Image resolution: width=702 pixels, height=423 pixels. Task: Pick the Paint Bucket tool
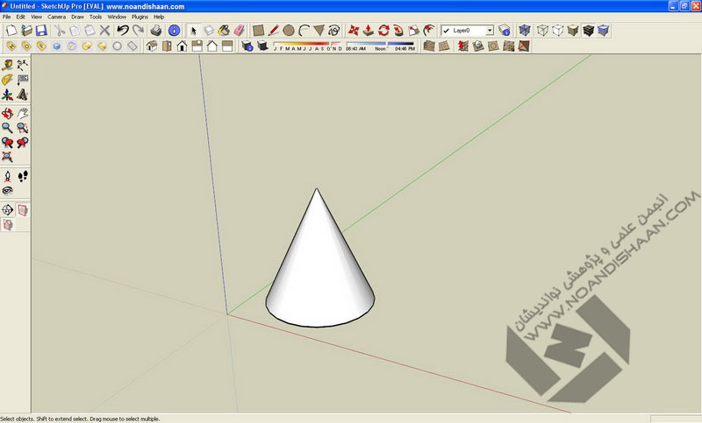tap(224, 30)
